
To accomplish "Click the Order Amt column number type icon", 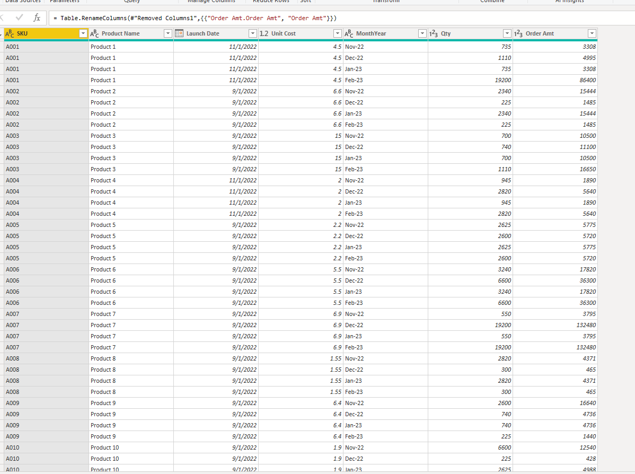I will click(x=518, y=33).
